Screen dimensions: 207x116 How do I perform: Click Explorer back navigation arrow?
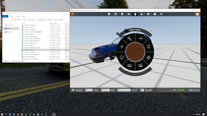[4, 20]
